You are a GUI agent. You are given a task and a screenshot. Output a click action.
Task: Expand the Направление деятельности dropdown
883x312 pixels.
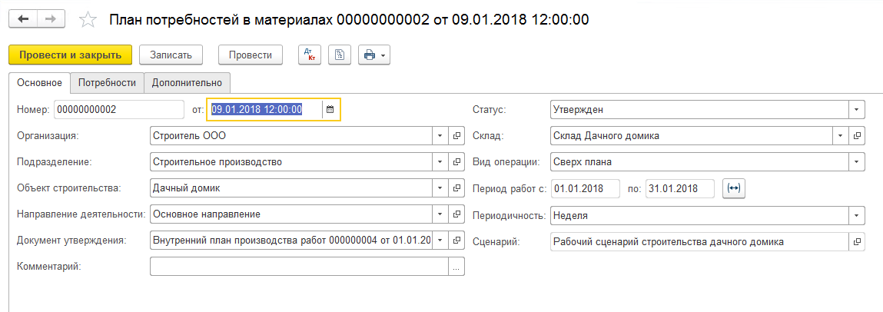pyautogui.click(x=440, y=214)
